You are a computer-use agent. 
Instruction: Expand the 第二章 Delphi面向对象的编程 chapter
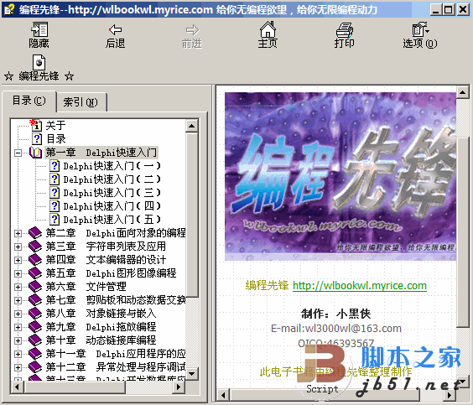click(x=18, y=233)
